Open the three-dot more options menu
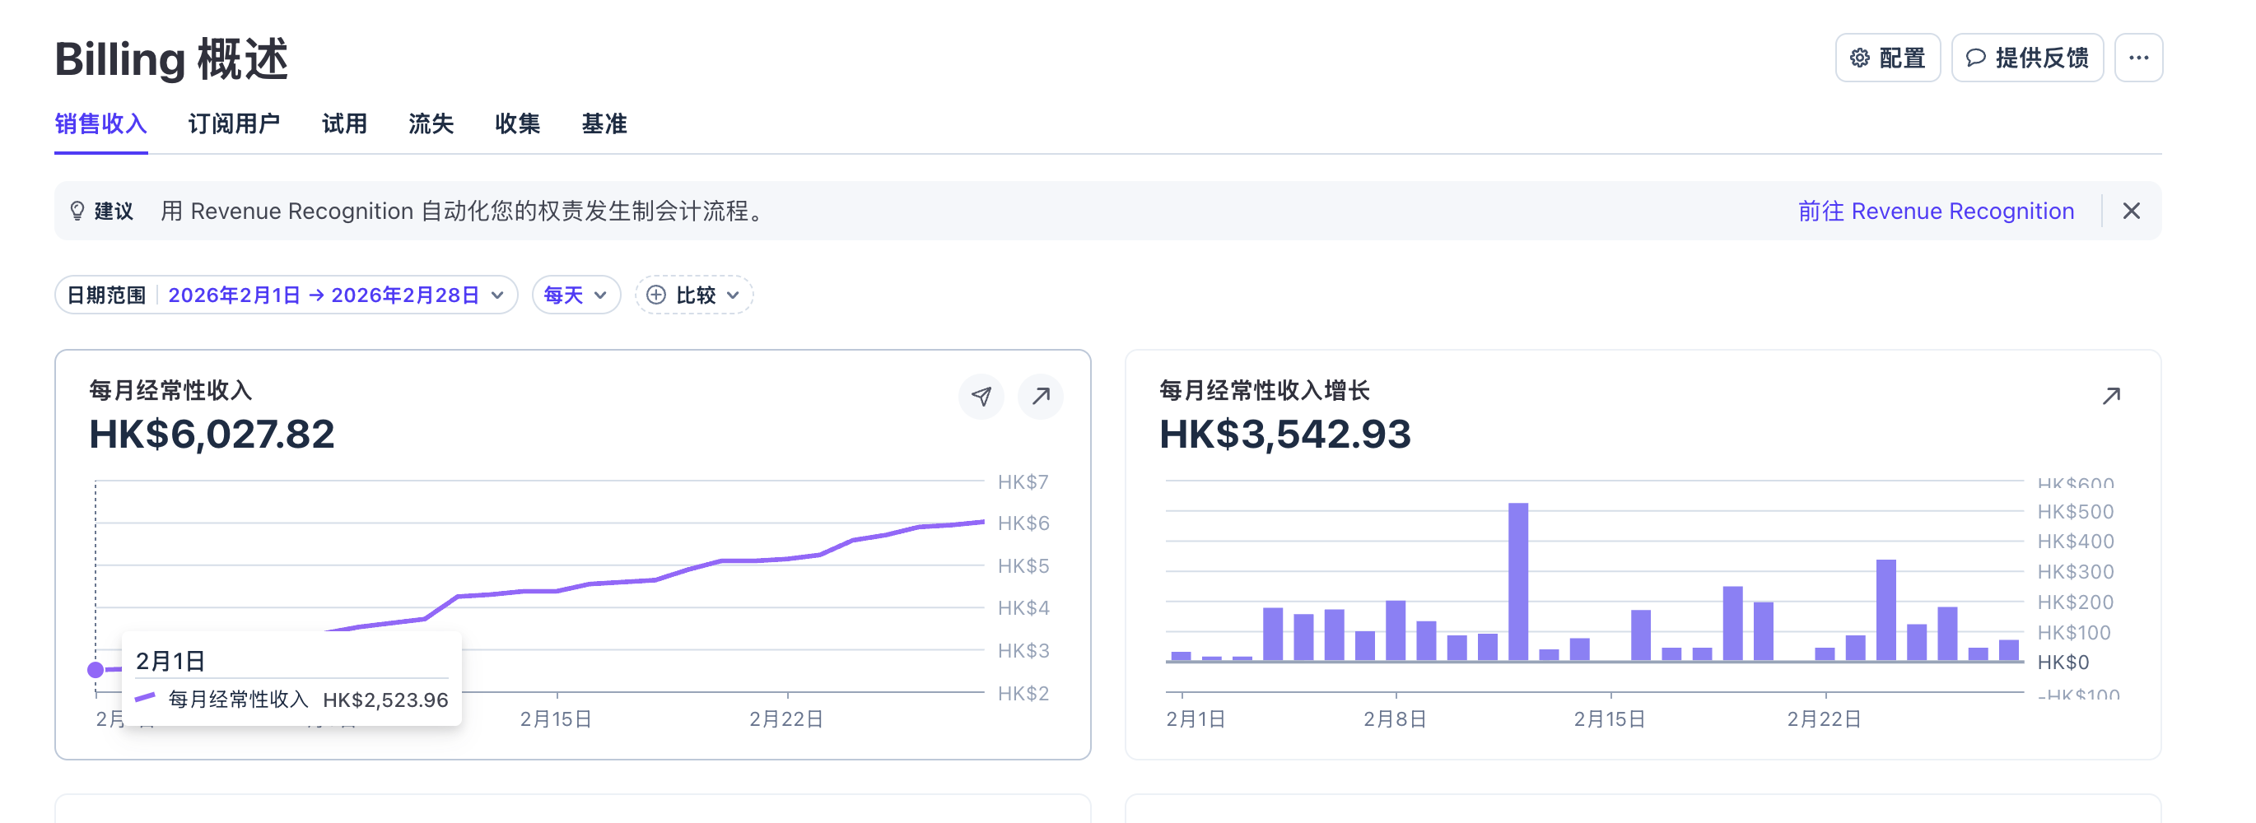Screen dimensions: 2256x823 [2137, 58]
